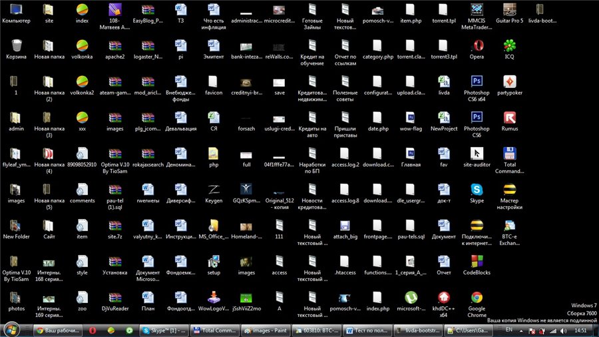Screen dimensions: 599x337
Task: Select the Rumus desktop icon
Action: tap(509, 118)
